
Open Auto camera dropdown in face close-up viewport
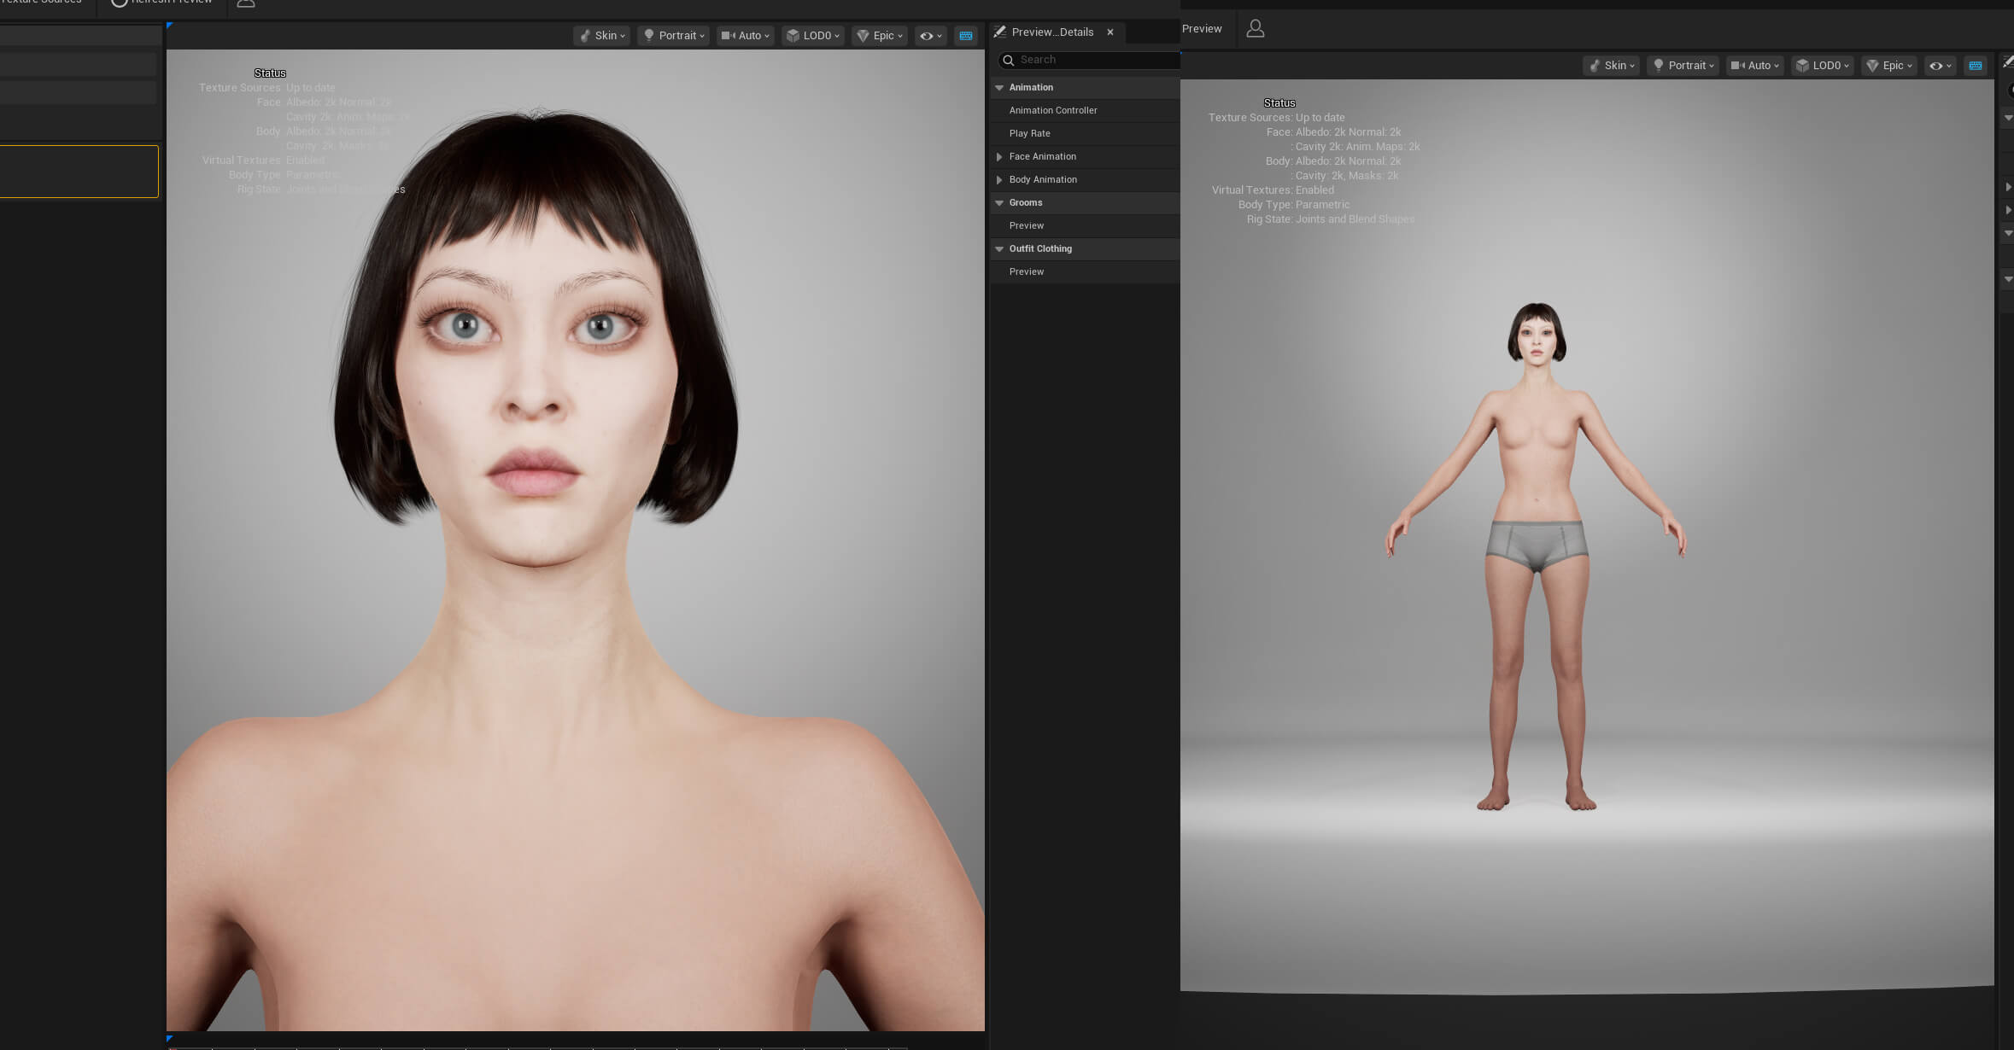click(x=745, y=36)
